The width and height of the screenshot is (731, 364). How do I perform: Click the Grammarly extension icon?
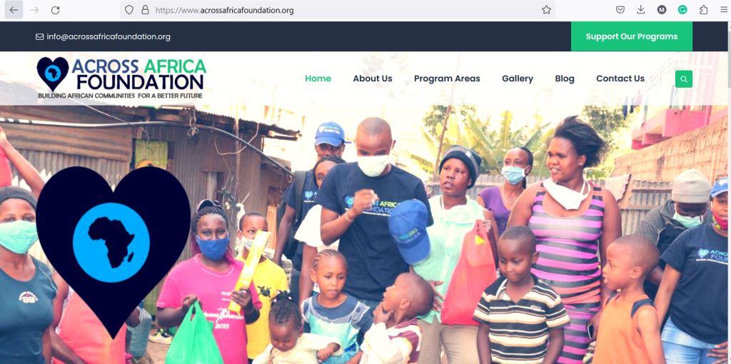point(682,10)
